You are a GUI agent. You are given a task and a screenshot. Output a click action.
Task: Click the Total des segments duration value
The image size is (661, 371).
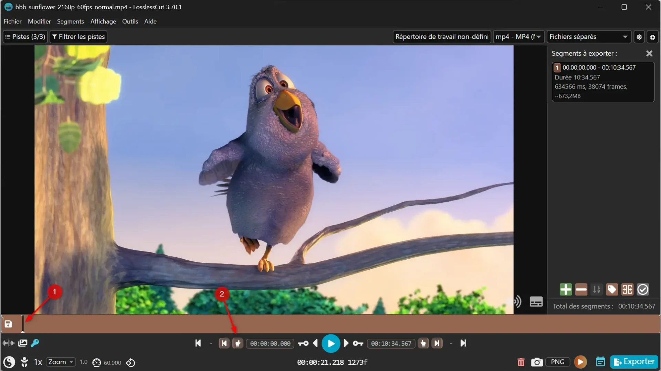click(x=637, y=306)
